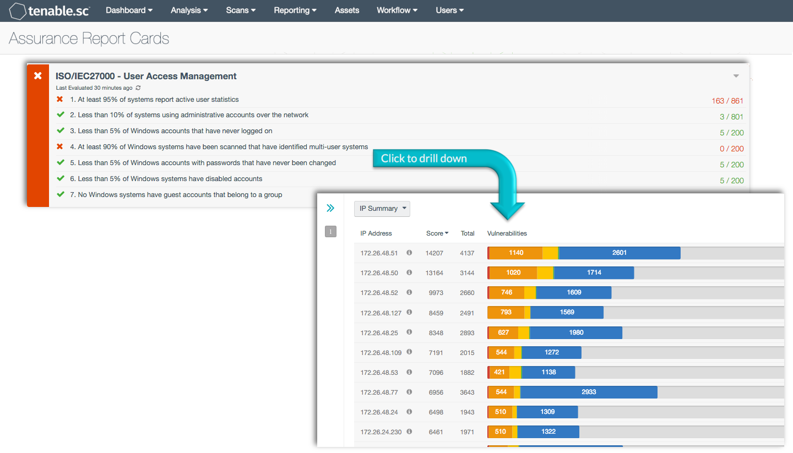Click the green check icon of policy 2

point(61,114)
